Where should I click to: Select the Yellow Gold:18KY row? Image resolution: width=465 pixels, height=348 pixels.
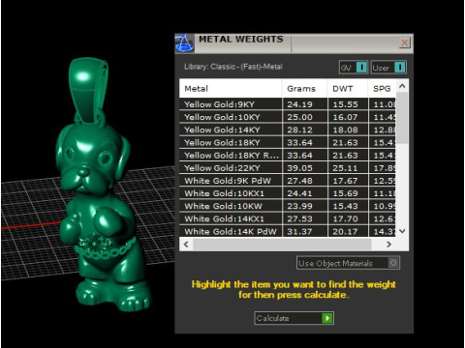(288, 142)
